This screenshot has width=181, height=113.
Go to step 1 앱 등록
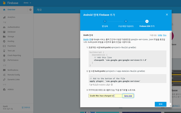[x=105, y=24]
